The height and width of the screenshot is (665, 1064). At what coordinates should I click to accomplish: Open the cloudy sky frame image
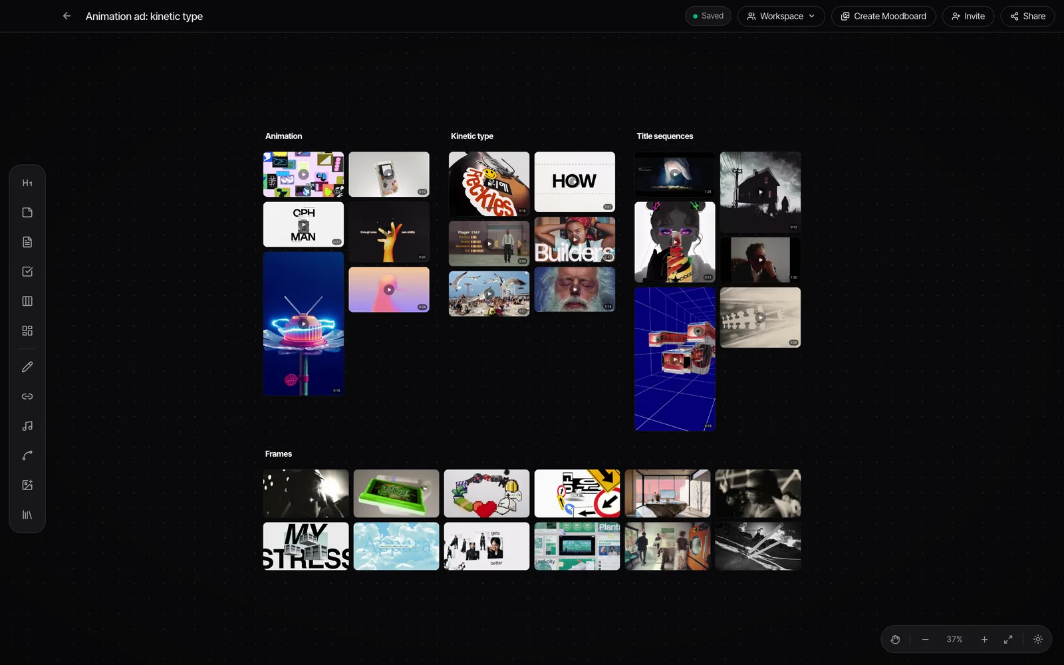click(396, 546)
